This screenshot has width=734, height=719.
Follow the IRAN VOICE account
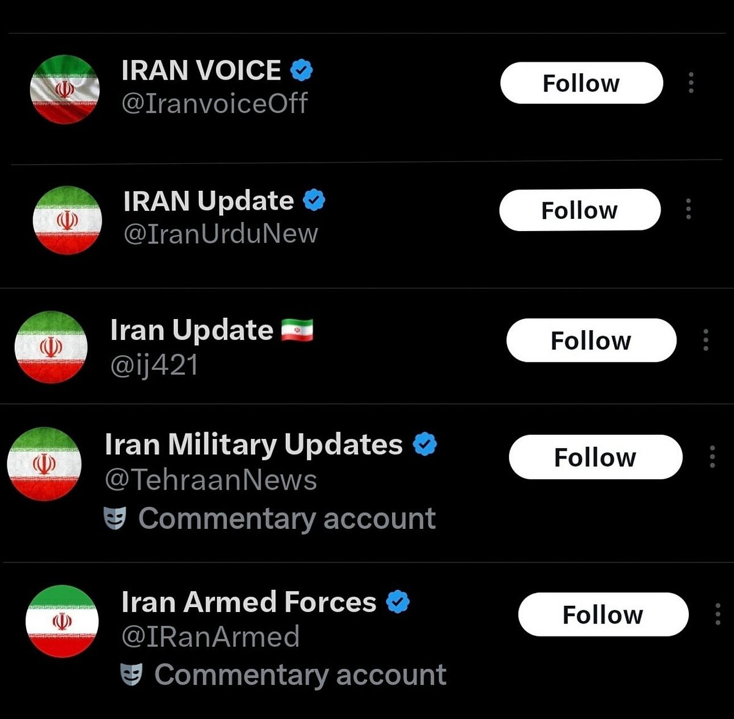pos(581,83)
